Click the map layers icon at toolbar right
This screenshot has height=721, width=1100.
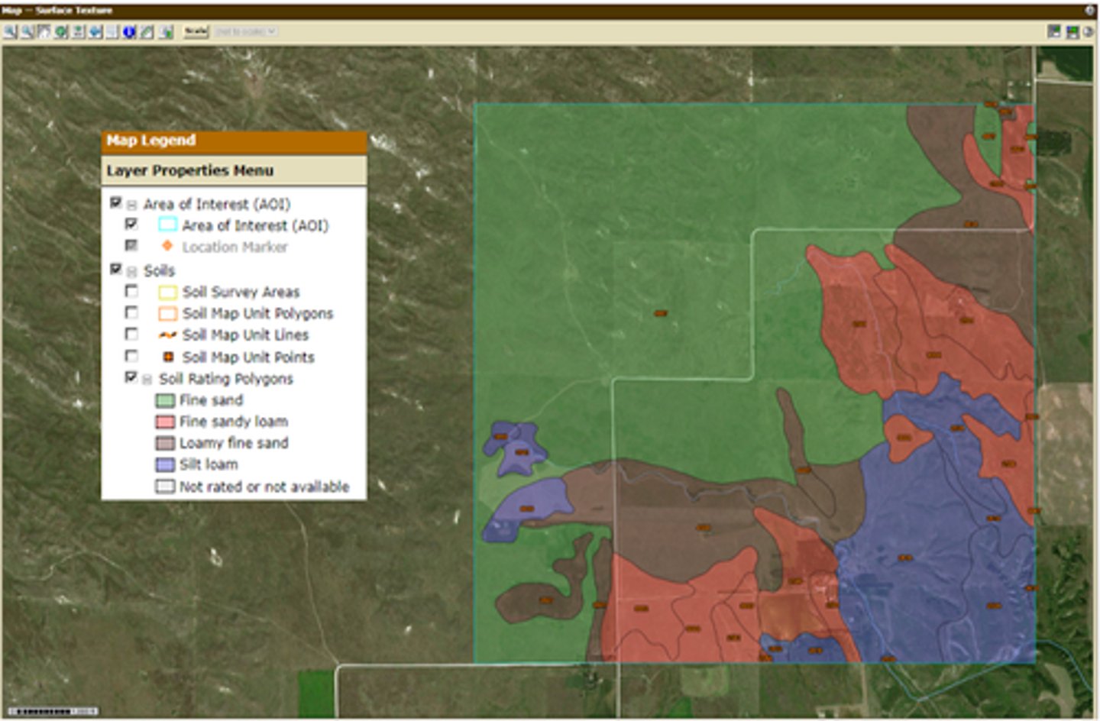tap(1072, 31)
